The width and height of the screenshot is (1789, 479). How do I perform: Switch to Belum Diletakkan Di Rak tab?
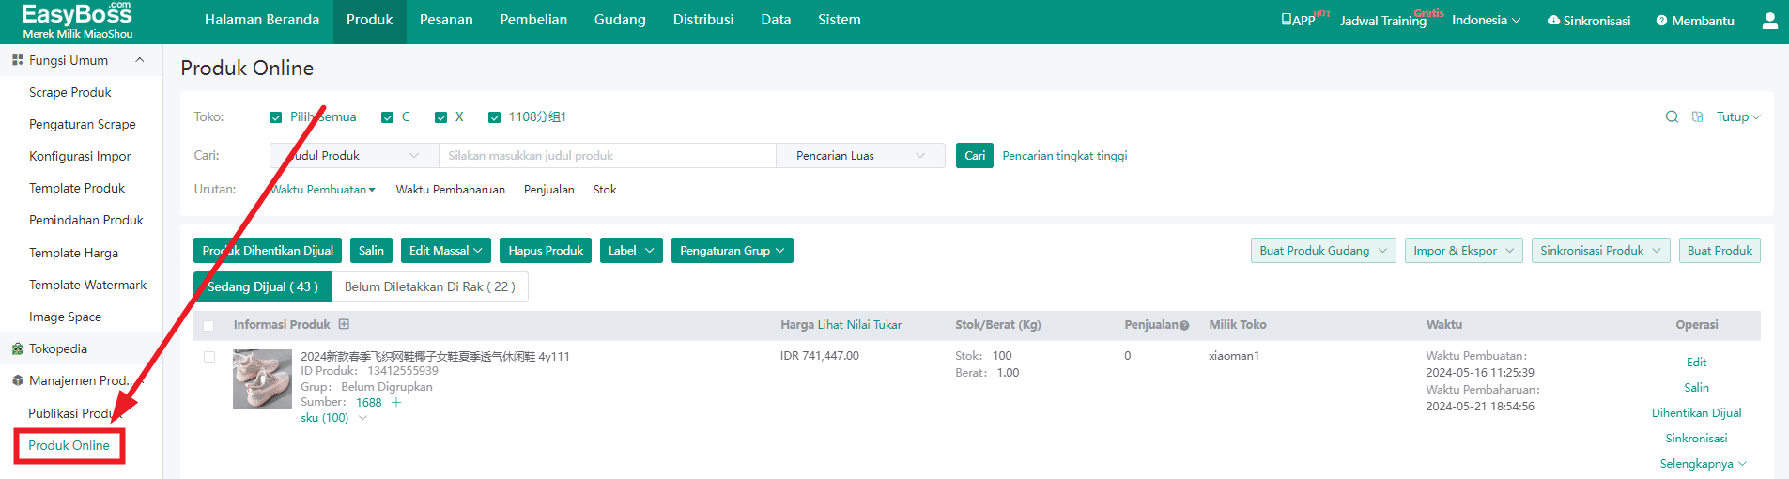[429, 287]
